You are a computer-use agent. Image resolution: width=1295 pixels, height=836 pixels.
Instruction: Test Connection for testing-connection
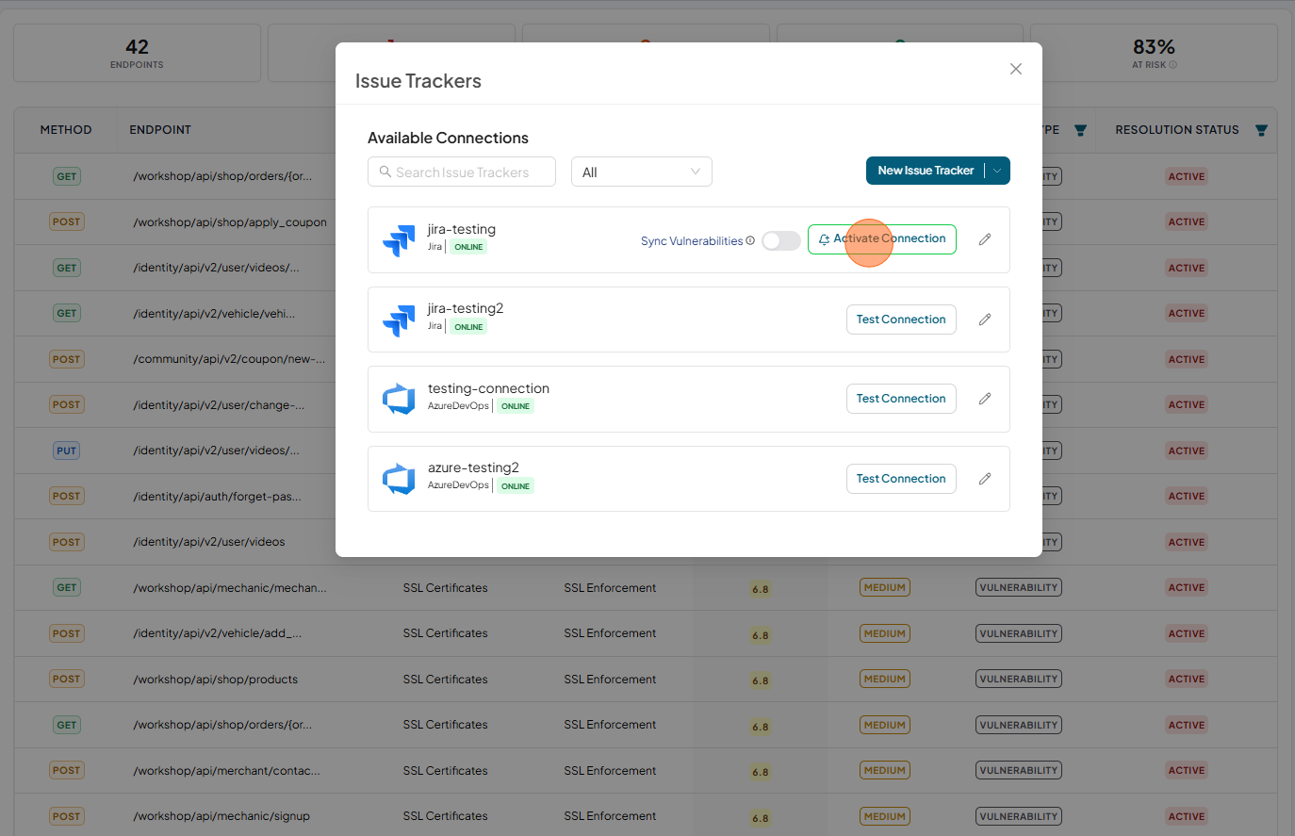(901, 399)
